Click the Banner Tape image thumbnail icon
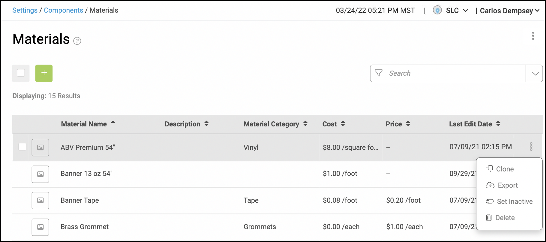This screenshot has width=546, height=242. (x=40, y=200)
